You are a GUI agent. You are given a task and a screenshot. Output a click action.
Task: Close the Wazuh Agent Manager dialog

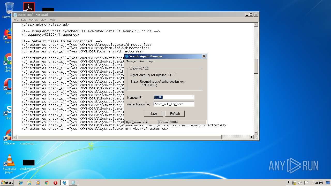[204, 56]
